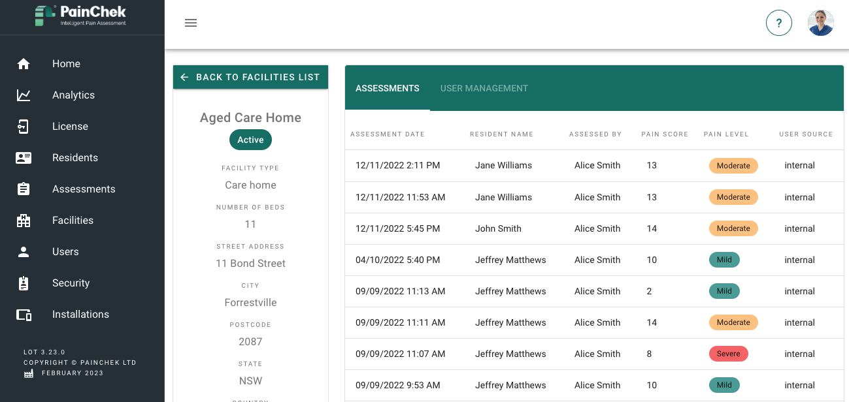Click the PainChek logo
The width and height of the screenshot is (849, 402).
click(82, 16)
